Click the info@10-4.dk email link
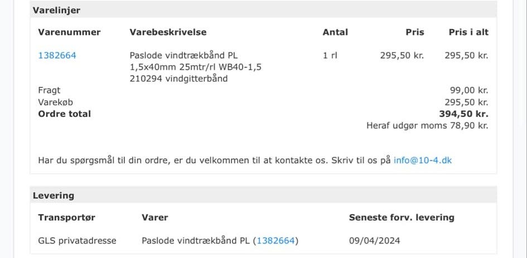 click(x=422, y=160)
